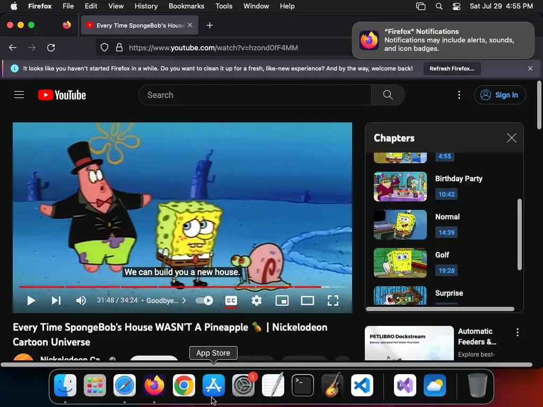
Task: Close the Chapters panel
Action: tap(512, 138)
